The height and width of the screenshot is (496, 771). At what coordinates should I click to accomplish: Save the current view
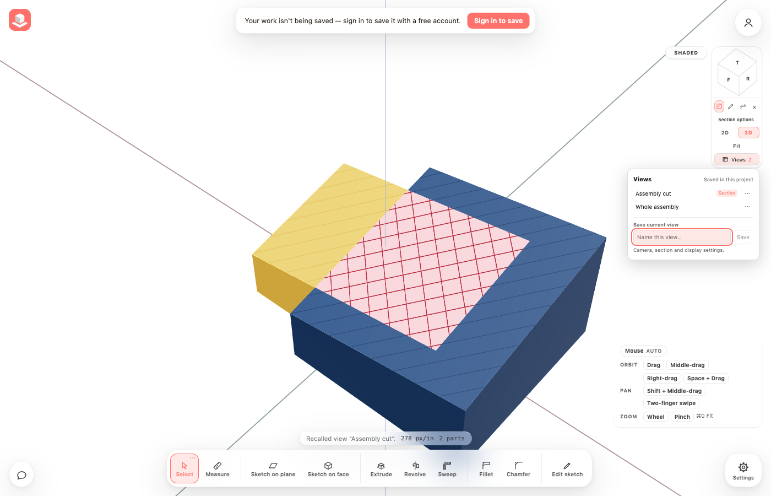pyautogui.click(x=743, y=238)
